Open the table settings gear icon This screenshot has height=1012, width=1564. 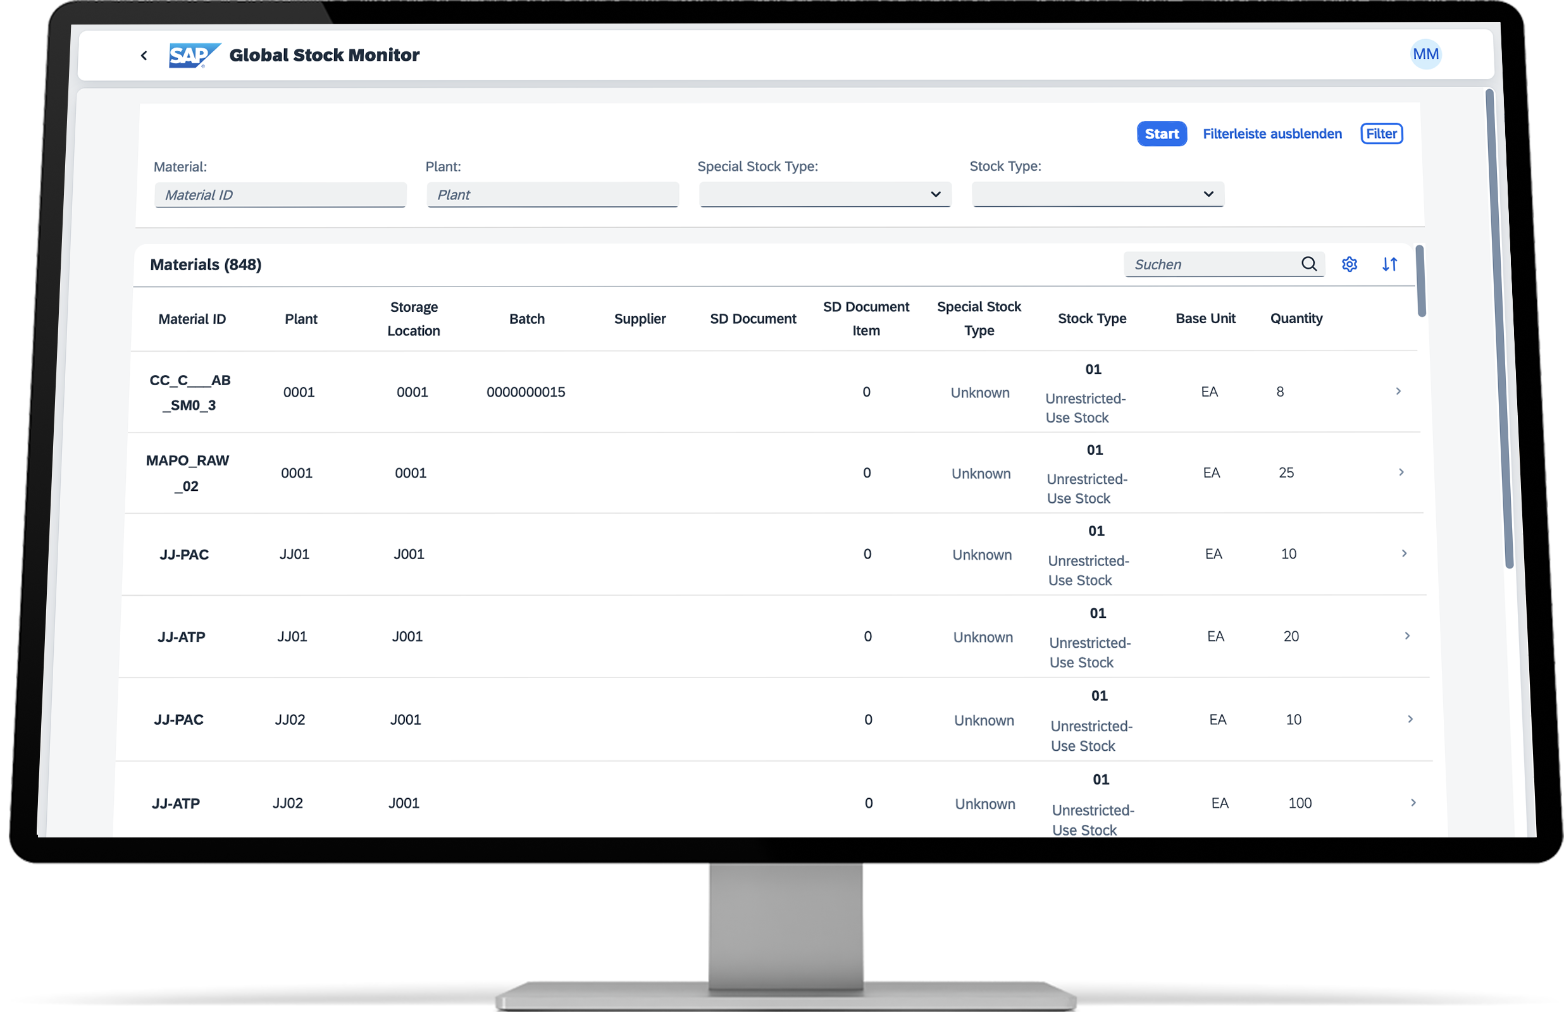1350,264
